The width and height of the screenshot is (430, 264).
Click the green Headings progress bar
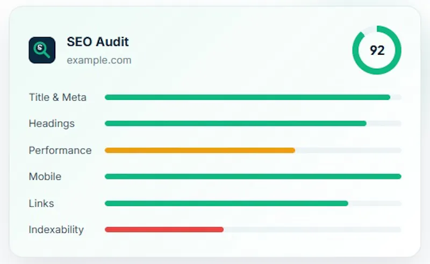235,123
